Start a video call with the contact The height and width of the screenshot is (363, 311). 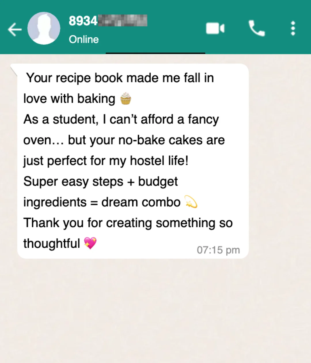(x=215, y=28)
